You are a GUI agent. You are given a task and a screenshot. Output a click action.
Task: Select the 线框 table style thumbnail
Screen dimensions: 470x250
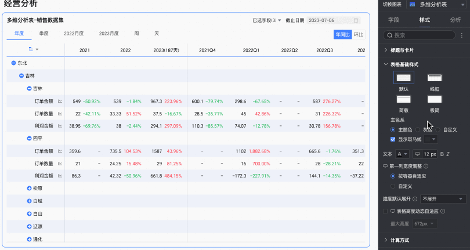(435, 78)
